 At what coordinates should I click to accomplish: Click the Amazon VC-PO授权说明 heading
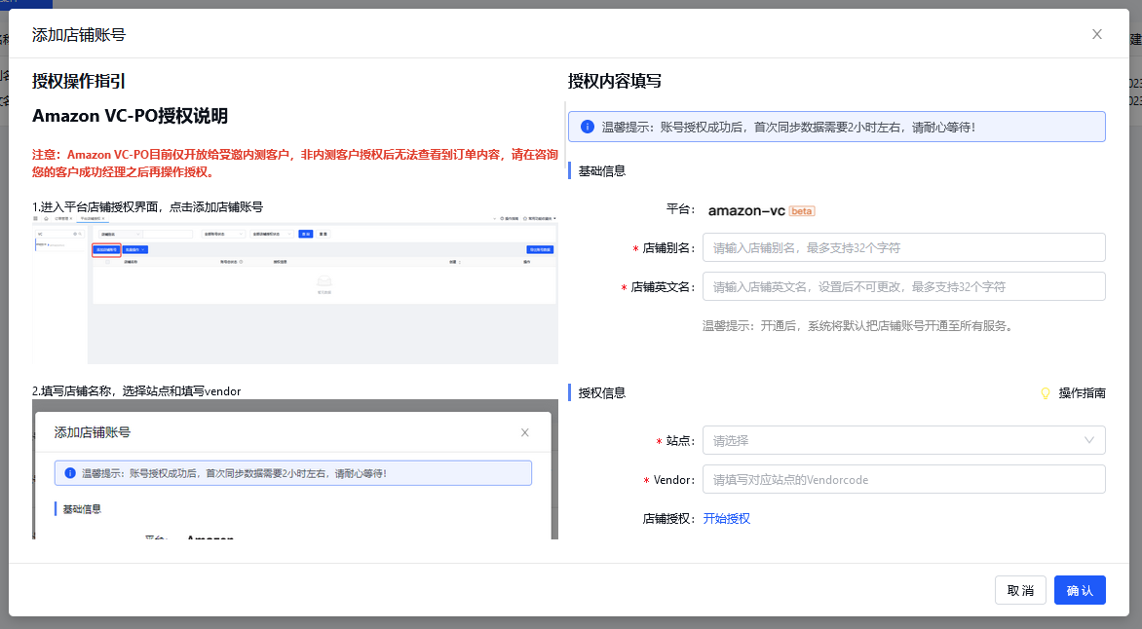point(130,116)
